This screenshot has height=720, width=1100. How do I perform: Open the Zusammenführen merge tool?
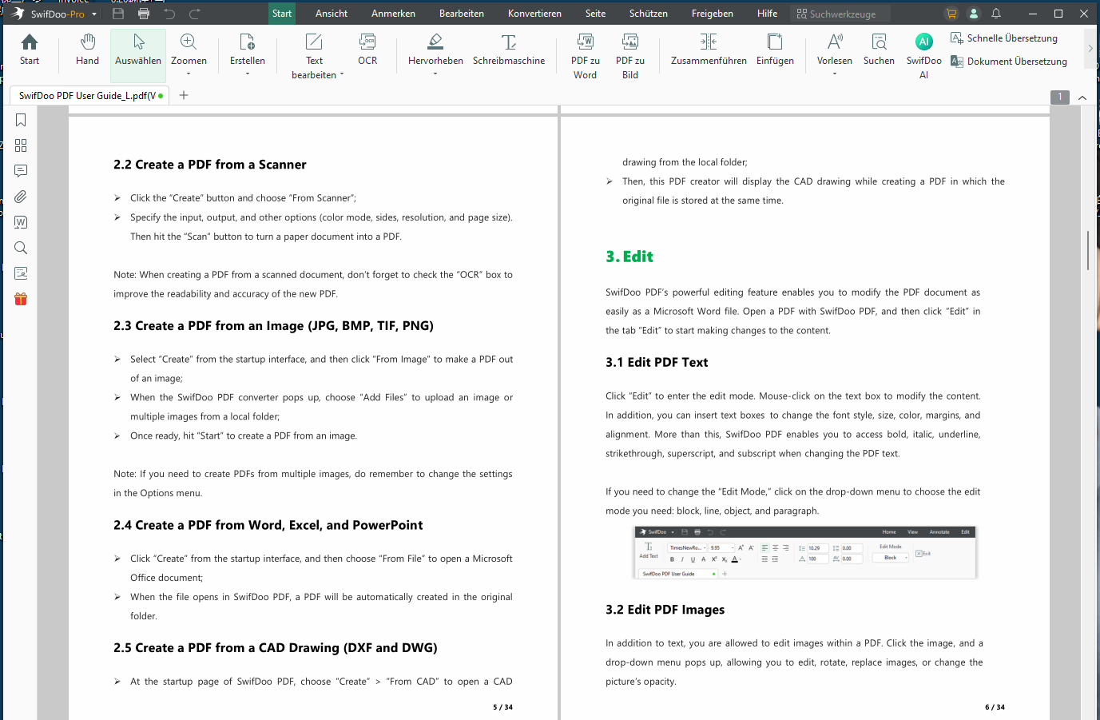click(709, 50)
